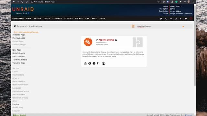
Task: Clear the search with the orange X
Action: click(183, 26)
